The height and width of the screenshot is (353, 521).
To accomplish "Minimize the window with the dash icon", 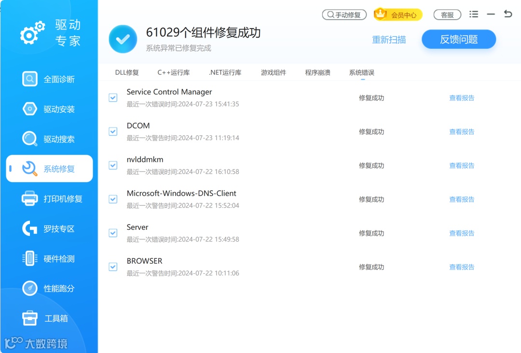I will pyautogui.click(x=491, y=14).
